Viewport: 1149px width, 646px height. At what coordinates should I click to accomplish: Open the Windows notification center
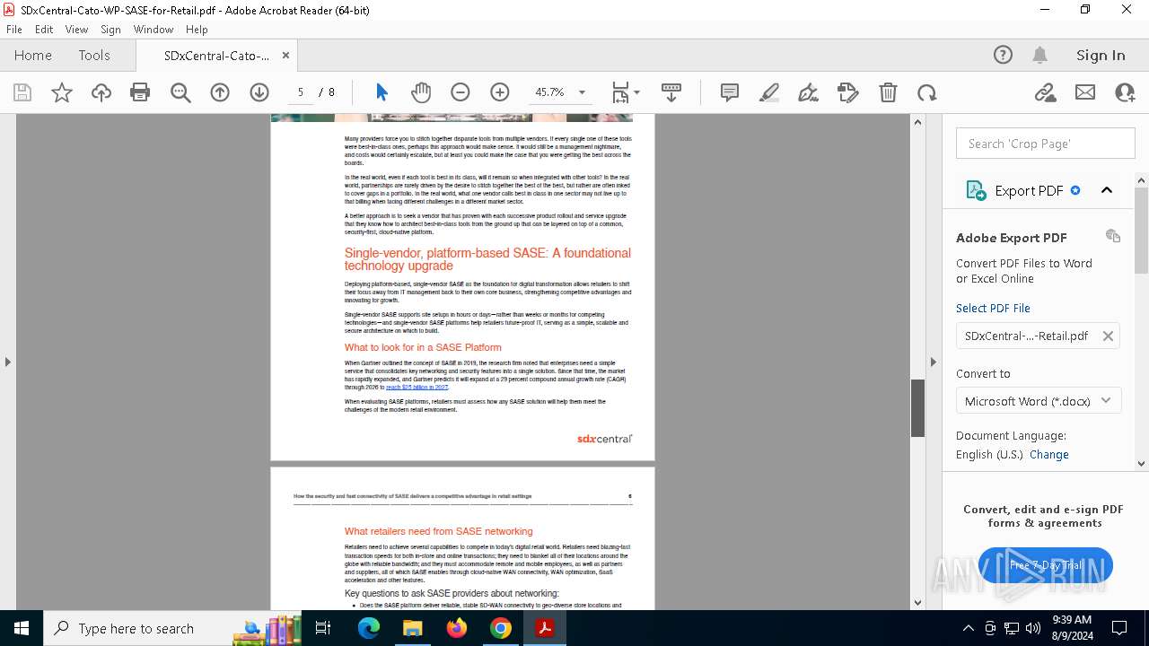click(x=1119, y=628)
